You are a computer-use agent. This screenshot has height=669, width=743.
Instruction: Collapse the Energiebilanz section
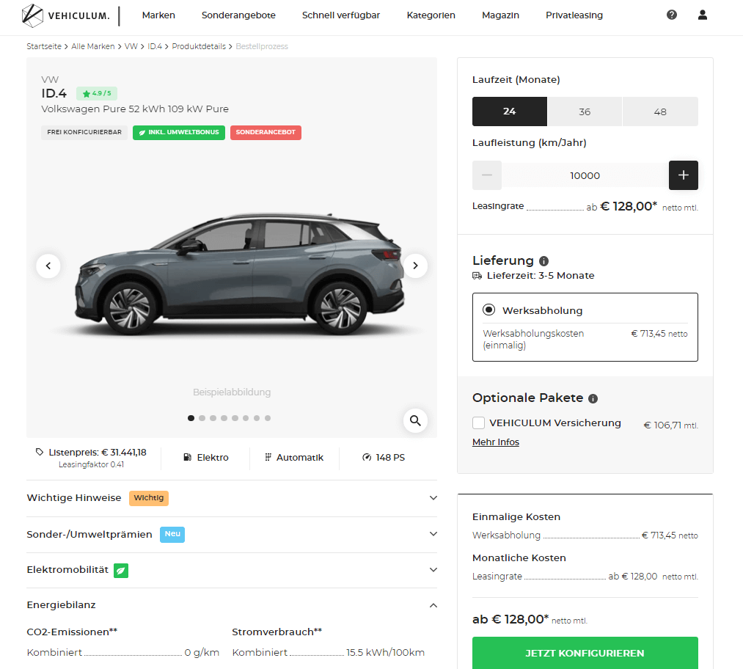click(x=232, y=605)
